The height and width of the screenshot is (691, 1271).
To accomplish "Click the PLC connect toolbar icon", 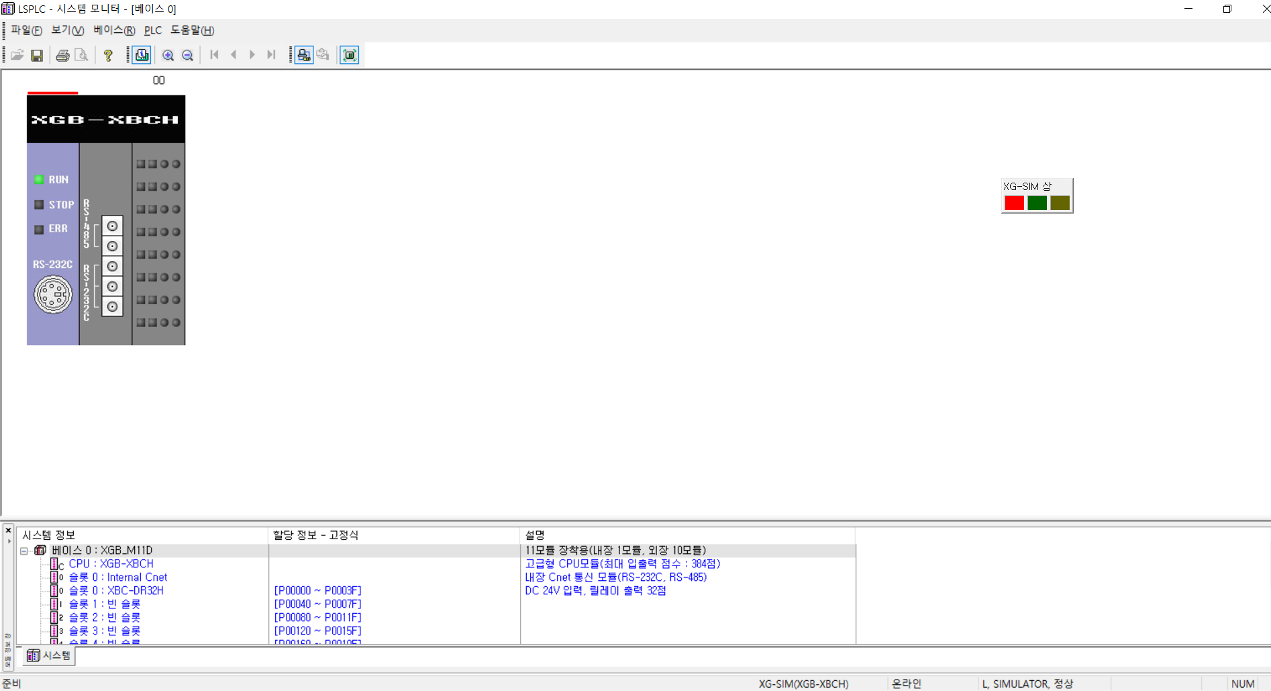I will [x=304, y=55].
